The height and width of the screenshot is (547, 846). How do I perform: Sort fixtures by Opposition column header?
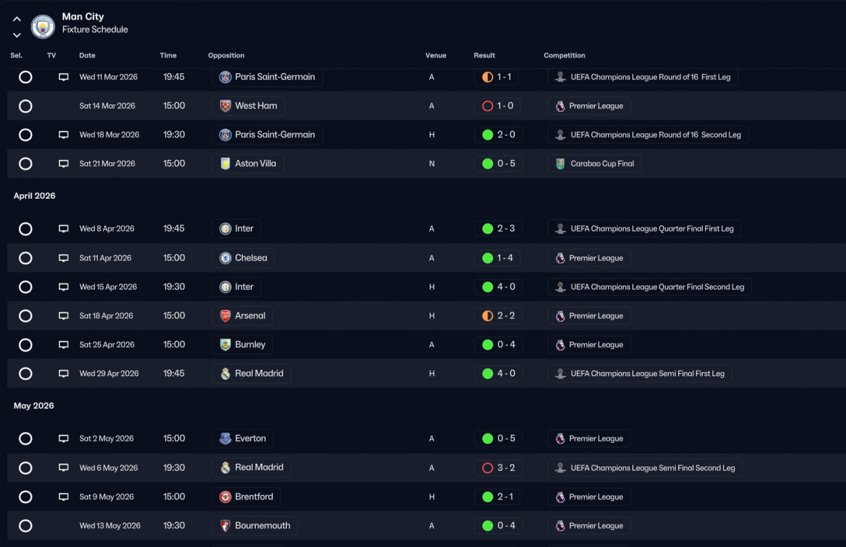point(226,55)
